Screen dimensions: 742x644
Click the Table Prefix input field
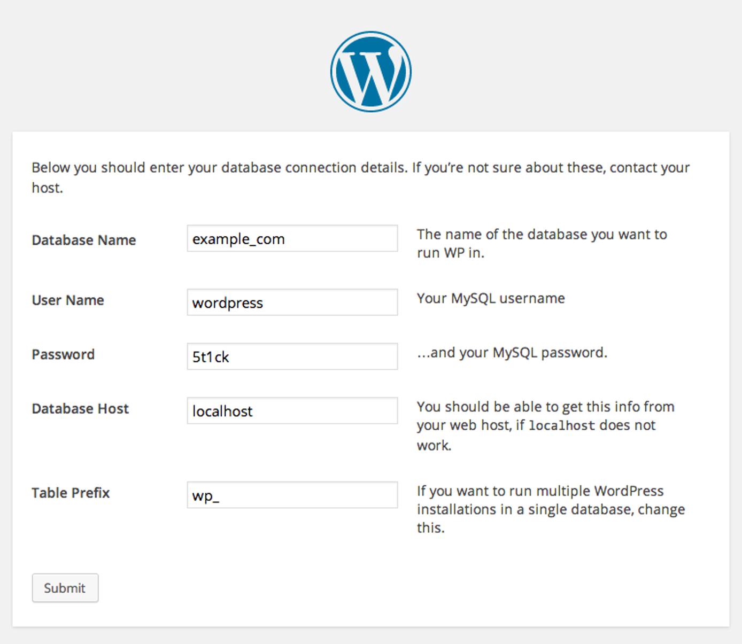pos(292,495)
